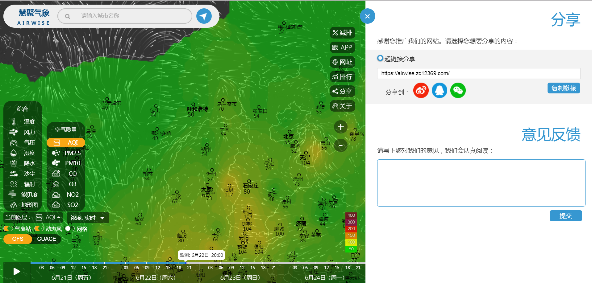Click the 200 red swatch on AQI legend

(x=351, y=229)
